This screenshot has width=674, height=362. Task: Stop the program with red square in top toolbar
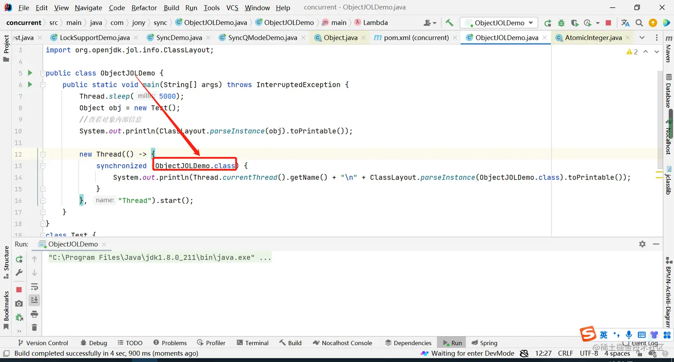608,23
